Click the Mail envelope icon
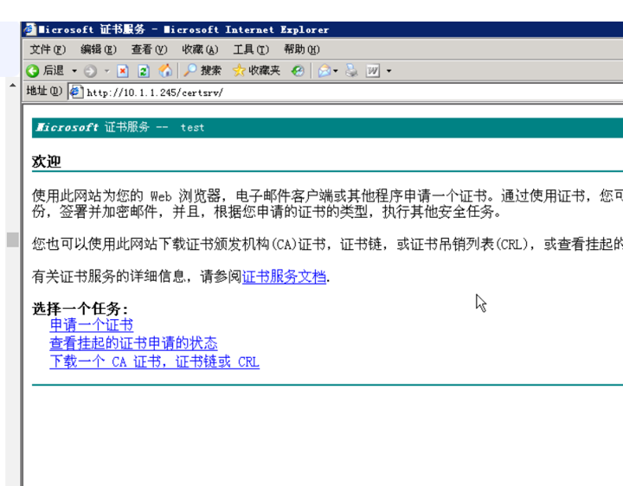Viewport: 623px width, 486px height. [x=324, y=71]
